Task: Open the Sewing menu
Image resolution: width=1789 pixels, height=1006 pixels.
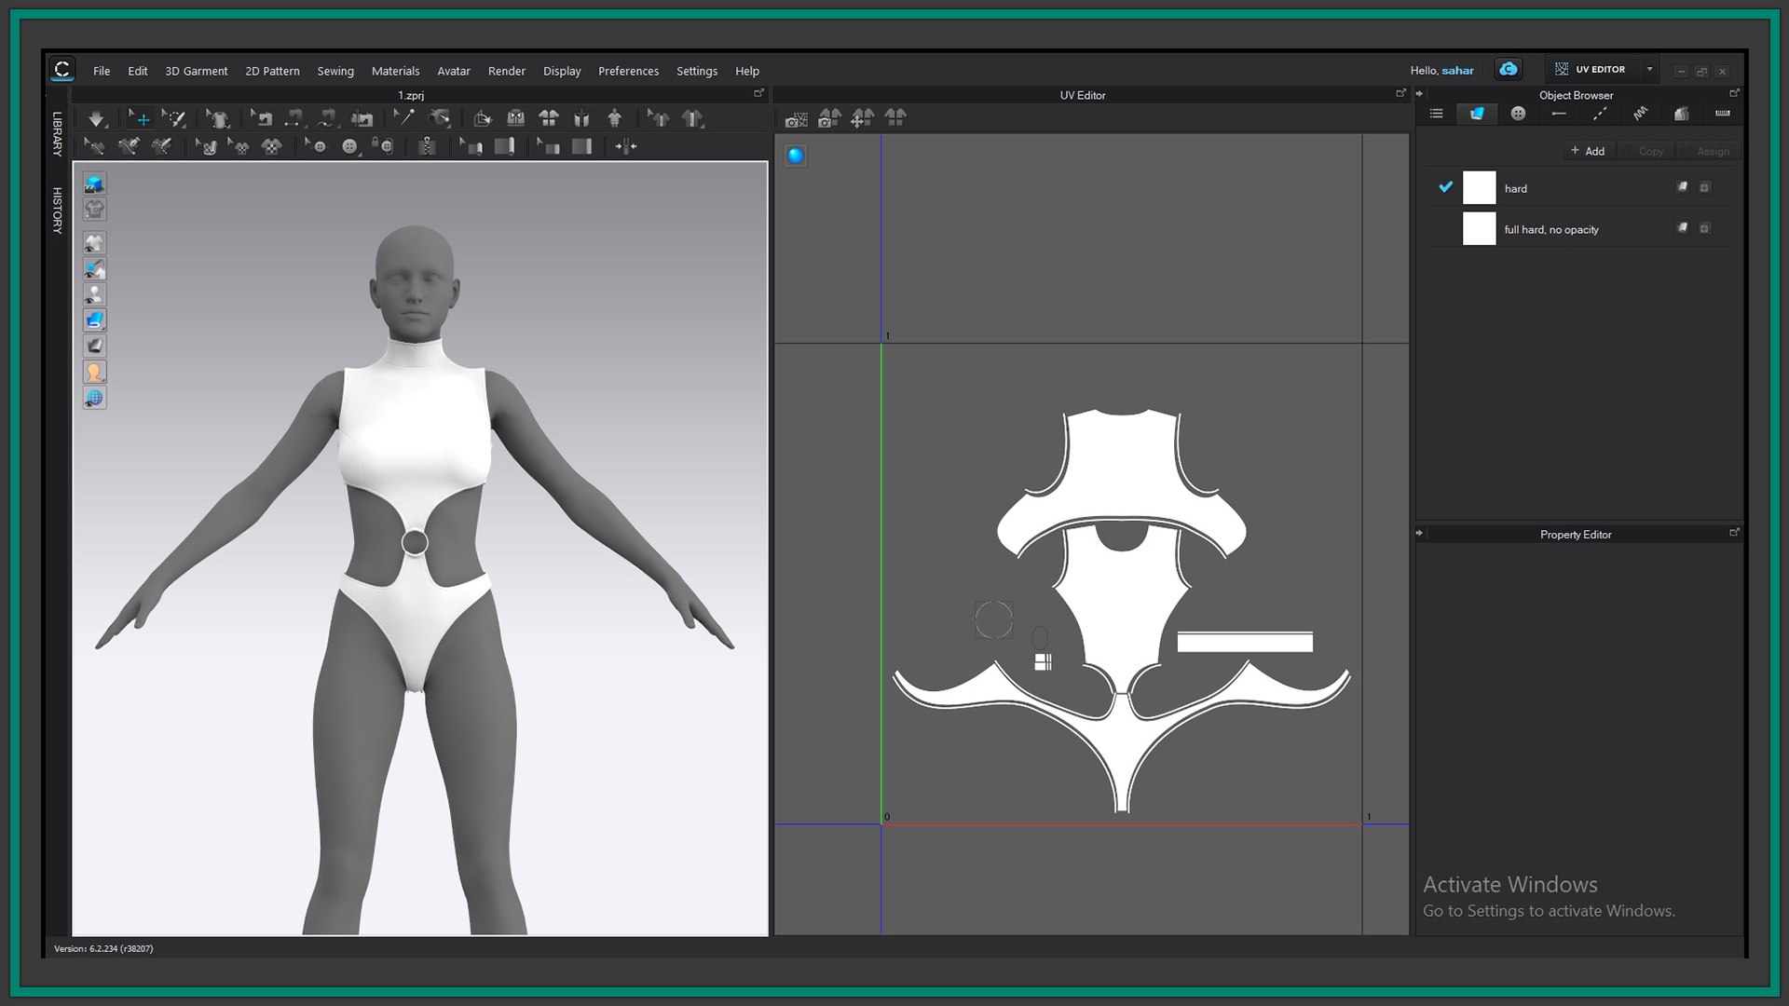Action: 335,71
